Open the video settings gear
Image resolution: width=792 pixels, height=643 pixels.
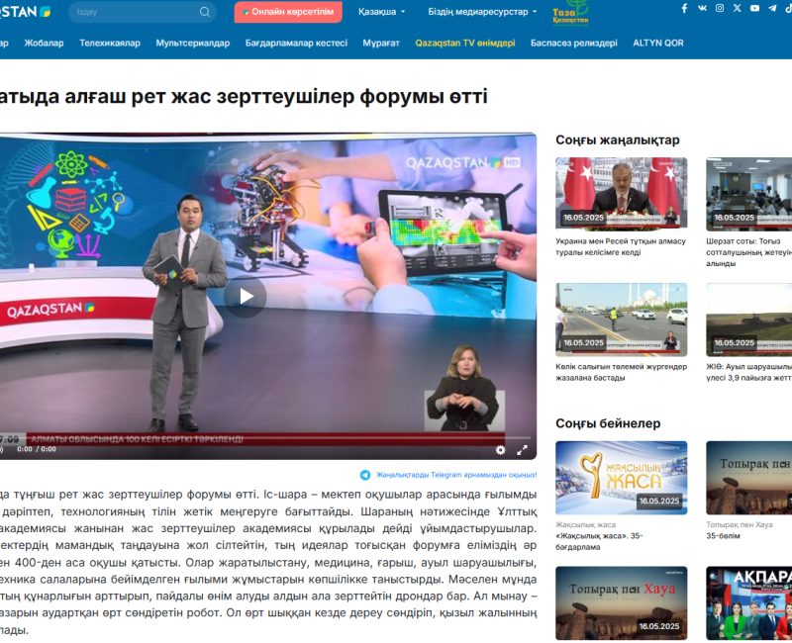(500, 450)
